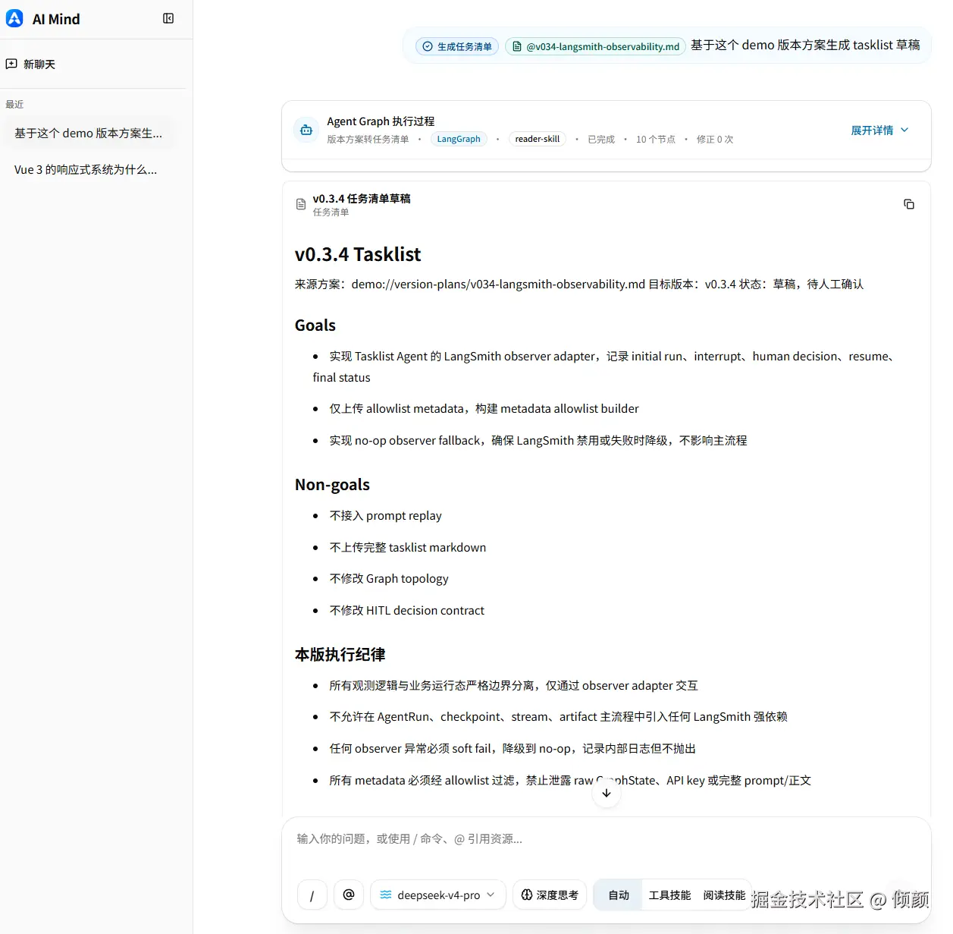Click the AI Mind logo icon
The height and width of the screenshot is (934, 953).
click(14, 18)
